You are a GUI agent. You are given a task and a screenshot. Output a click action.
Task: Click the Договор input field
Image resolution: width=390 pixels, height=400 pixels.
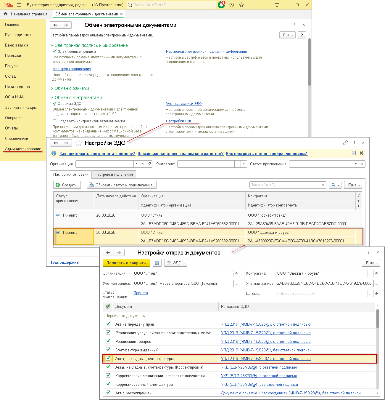pyautogui.click(x=322, y=293)
